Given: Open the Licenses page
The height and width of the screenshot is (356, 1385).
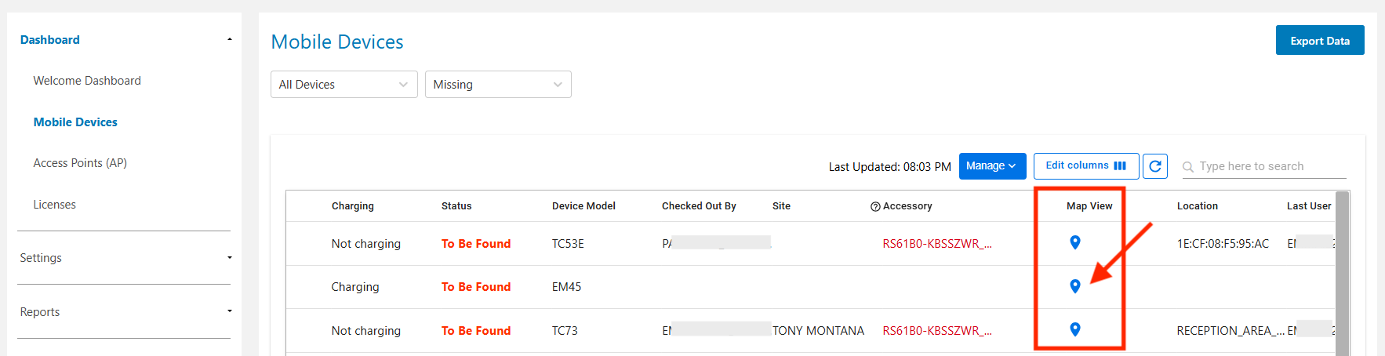Looking at the screenshot, I should click(55, 205).
